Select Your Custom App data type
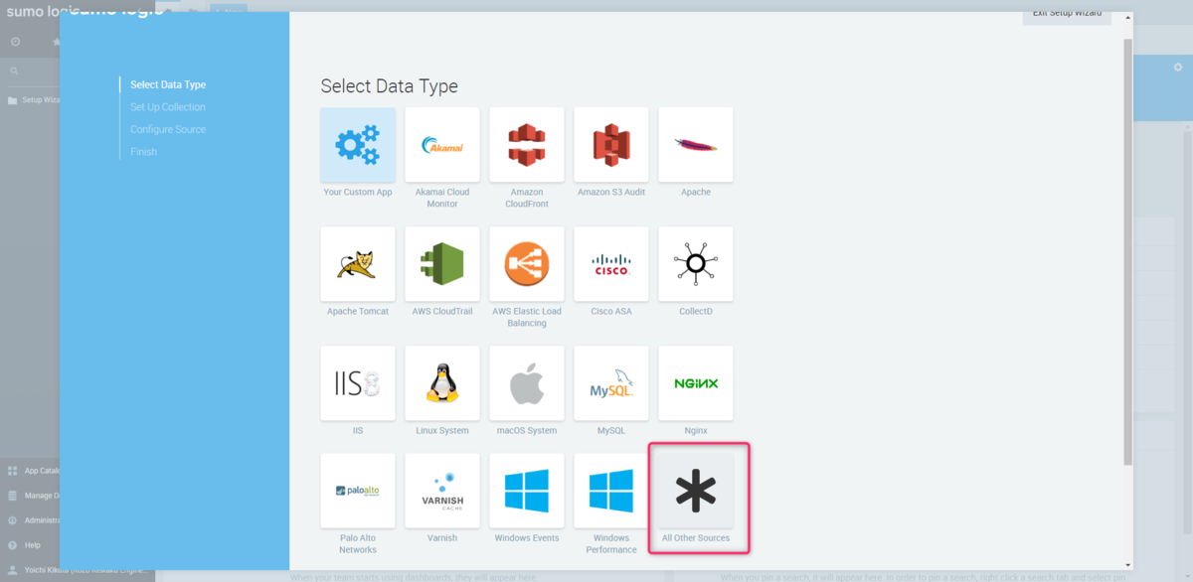 358,145
